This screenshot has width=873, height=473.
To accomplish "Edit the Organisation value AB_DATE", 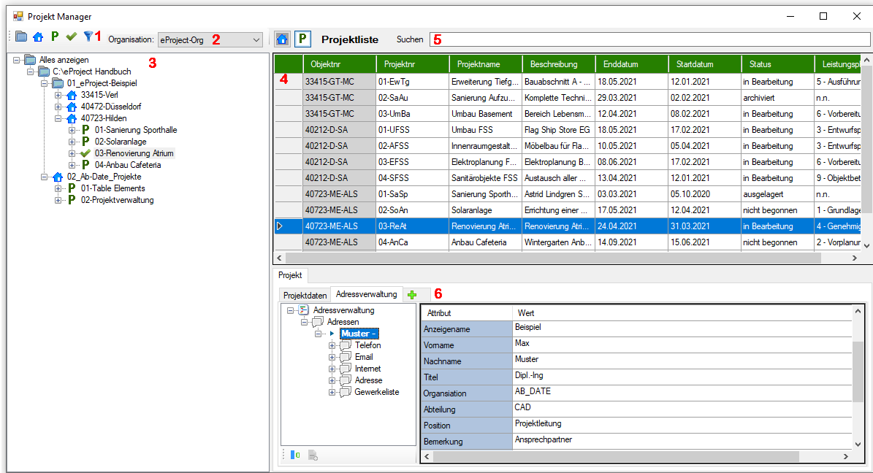I will tap(682, 392).
